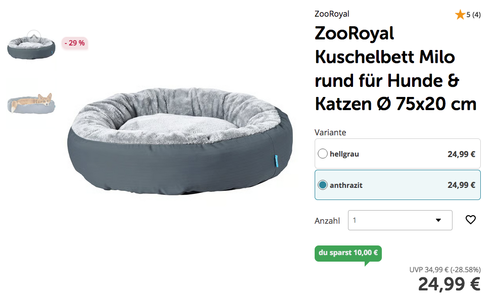
Task: Show first thumbnail of empty pet bed
Action: (x=31, y=48)
